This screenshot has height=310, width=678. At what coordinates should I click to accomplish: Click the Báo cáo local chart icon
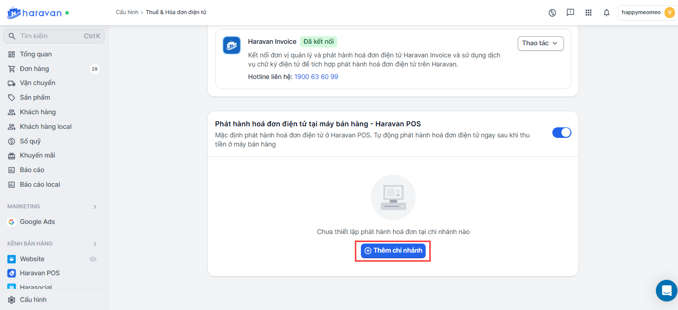coord(12,185)
